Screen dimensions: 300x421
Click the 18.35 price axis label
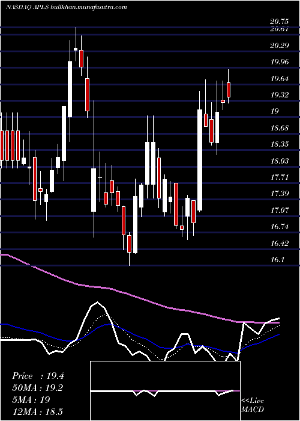coord(280,144)
